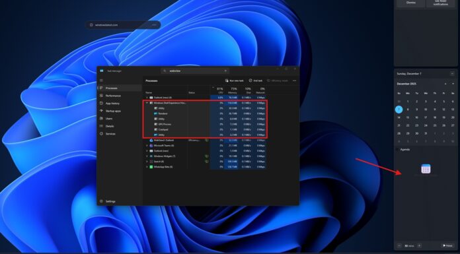
Task: Click the Task Manager app icon
Action: (102, 71)
